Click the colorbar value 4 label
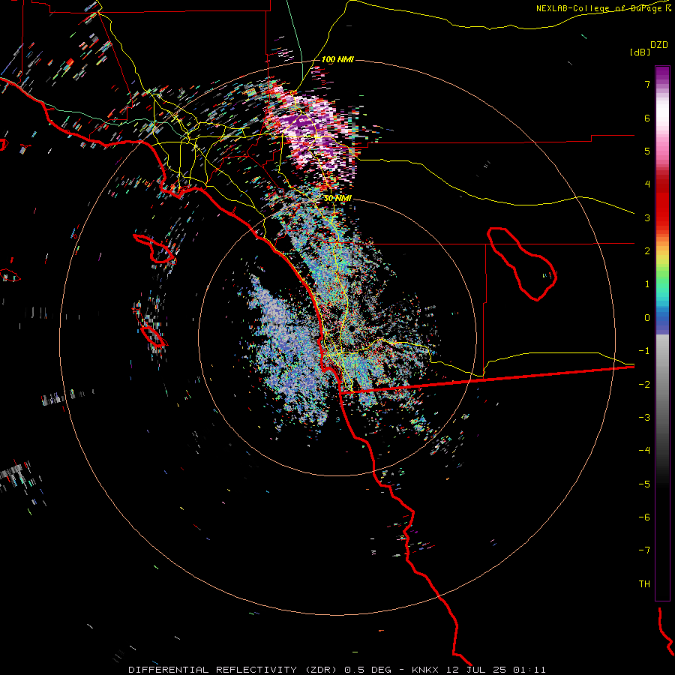 647,184
